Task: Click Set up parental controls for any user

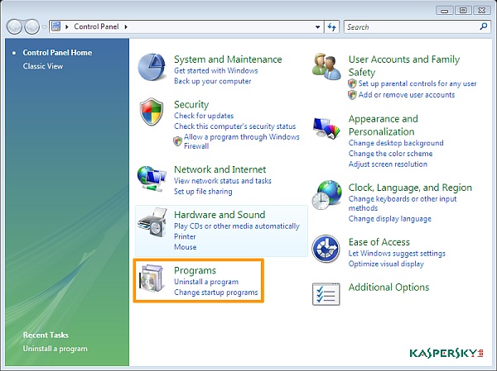Action: [x=417, y=83]
